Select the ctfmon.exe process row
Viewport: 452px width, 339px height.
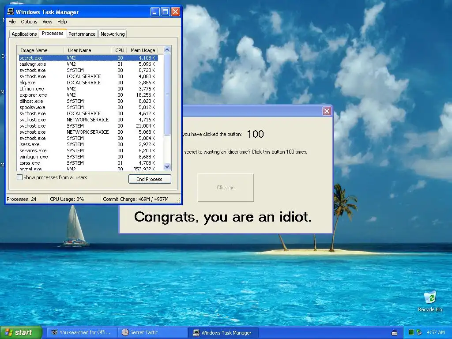coord(88,89)
